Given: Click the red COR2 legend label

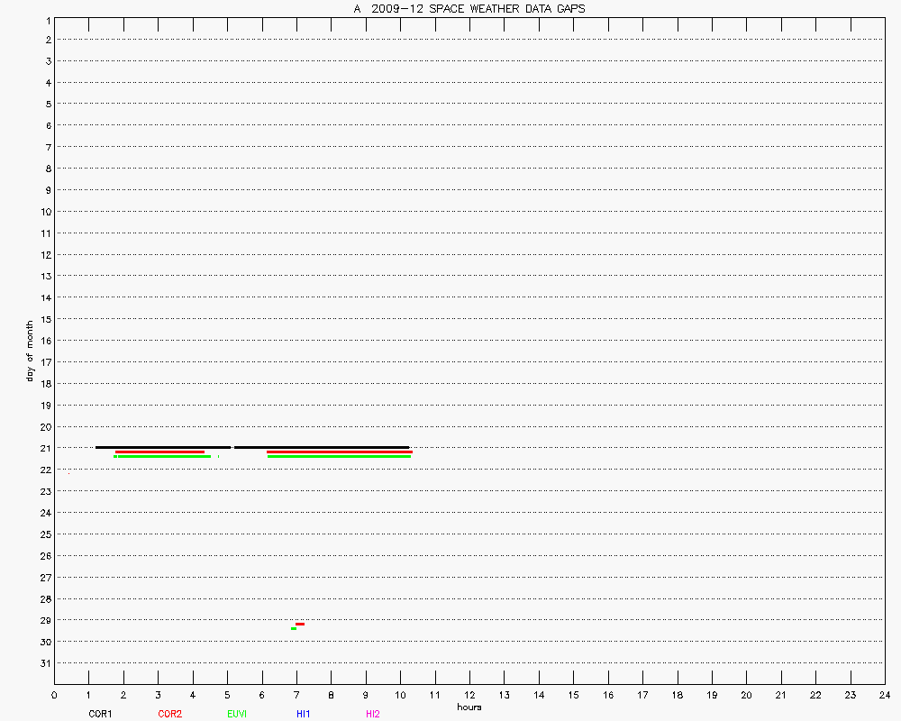Looking at the screenshot, I should click(169, 714).
